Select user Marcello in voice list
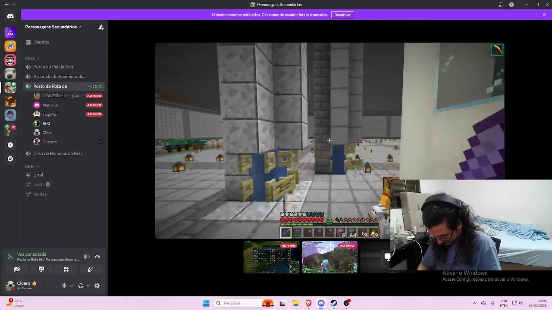The image size is (552, 310). coord(68,105)
